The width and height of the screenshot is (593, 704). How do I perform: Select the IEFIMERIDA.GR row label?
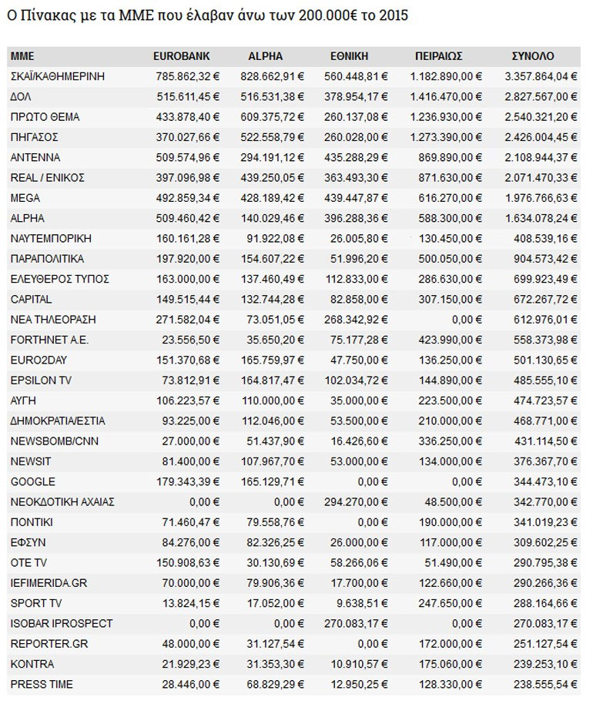pyautogui.click(x=49, y=583)
